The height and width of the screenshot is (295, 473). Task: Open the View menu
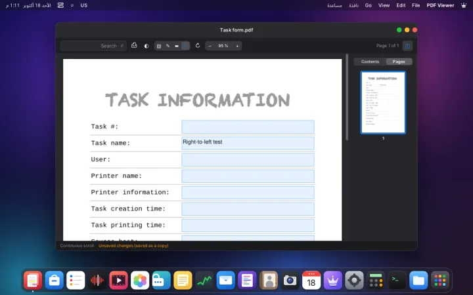click(384, 5)
